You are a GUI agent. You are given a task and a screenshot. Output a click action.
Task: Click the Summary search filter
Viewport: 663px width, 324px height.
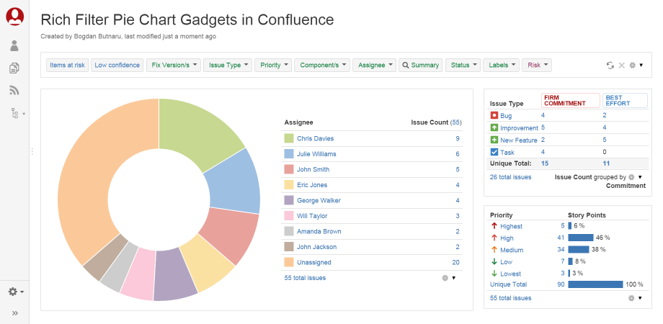click(x=420, y=65)
